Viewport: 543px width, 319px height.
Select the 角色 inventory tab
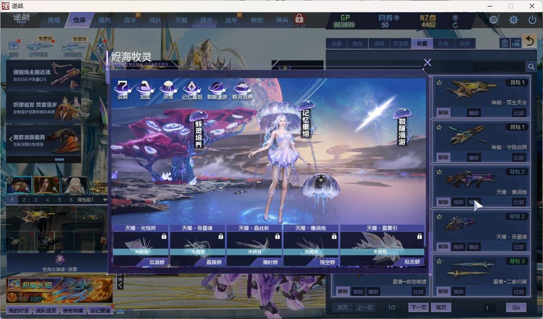coord(357,43)
